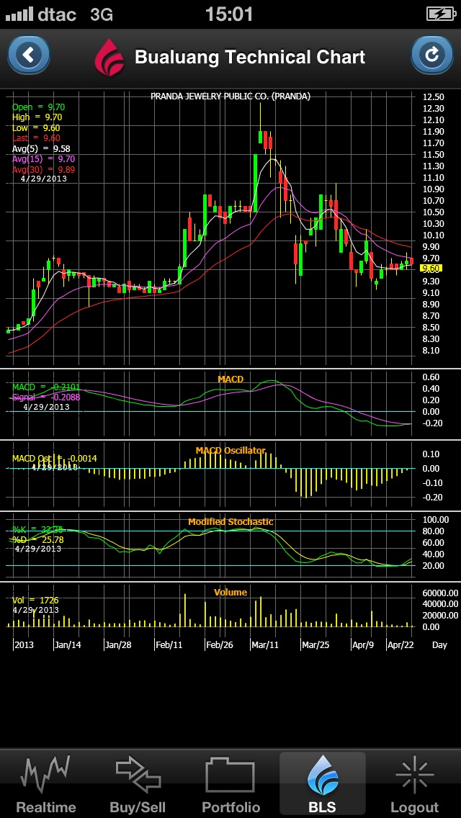Tap the Vol = 1726 readout

click(35, 601)
